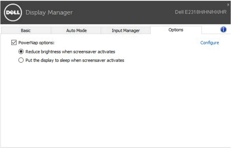
Task: Open the Auto Mode tab
Action: pos(76,30)
